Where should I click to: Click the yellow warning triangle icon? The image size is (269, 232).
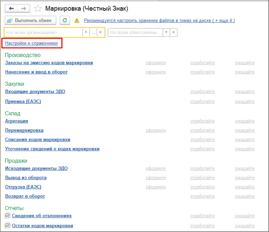77,21
